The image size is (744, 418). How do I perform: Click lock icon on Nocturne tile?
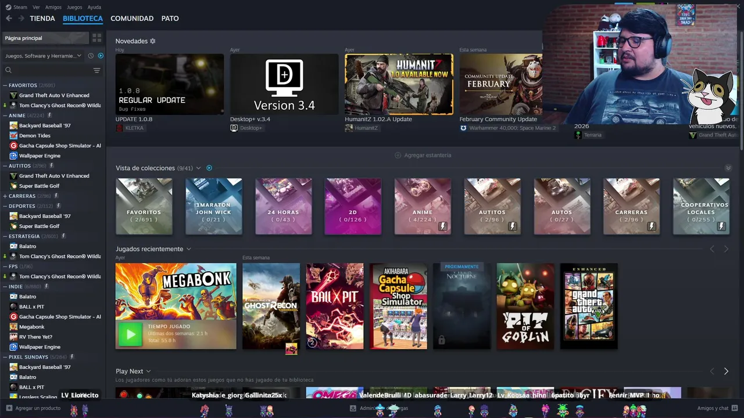tap(441, 340)
